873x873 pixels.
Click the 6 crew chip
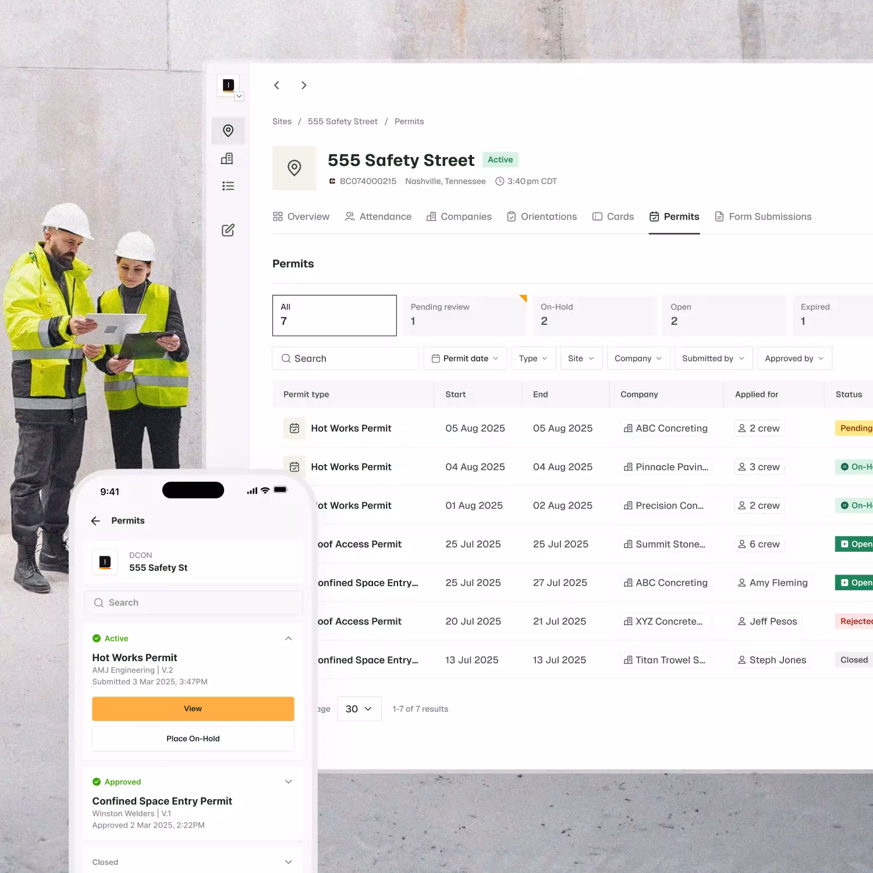[x=760, y=544]
